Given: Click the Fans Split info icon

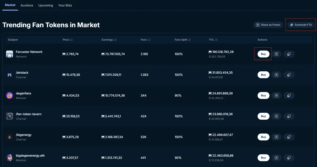Looking at the screenshot, I should (189, 40).
